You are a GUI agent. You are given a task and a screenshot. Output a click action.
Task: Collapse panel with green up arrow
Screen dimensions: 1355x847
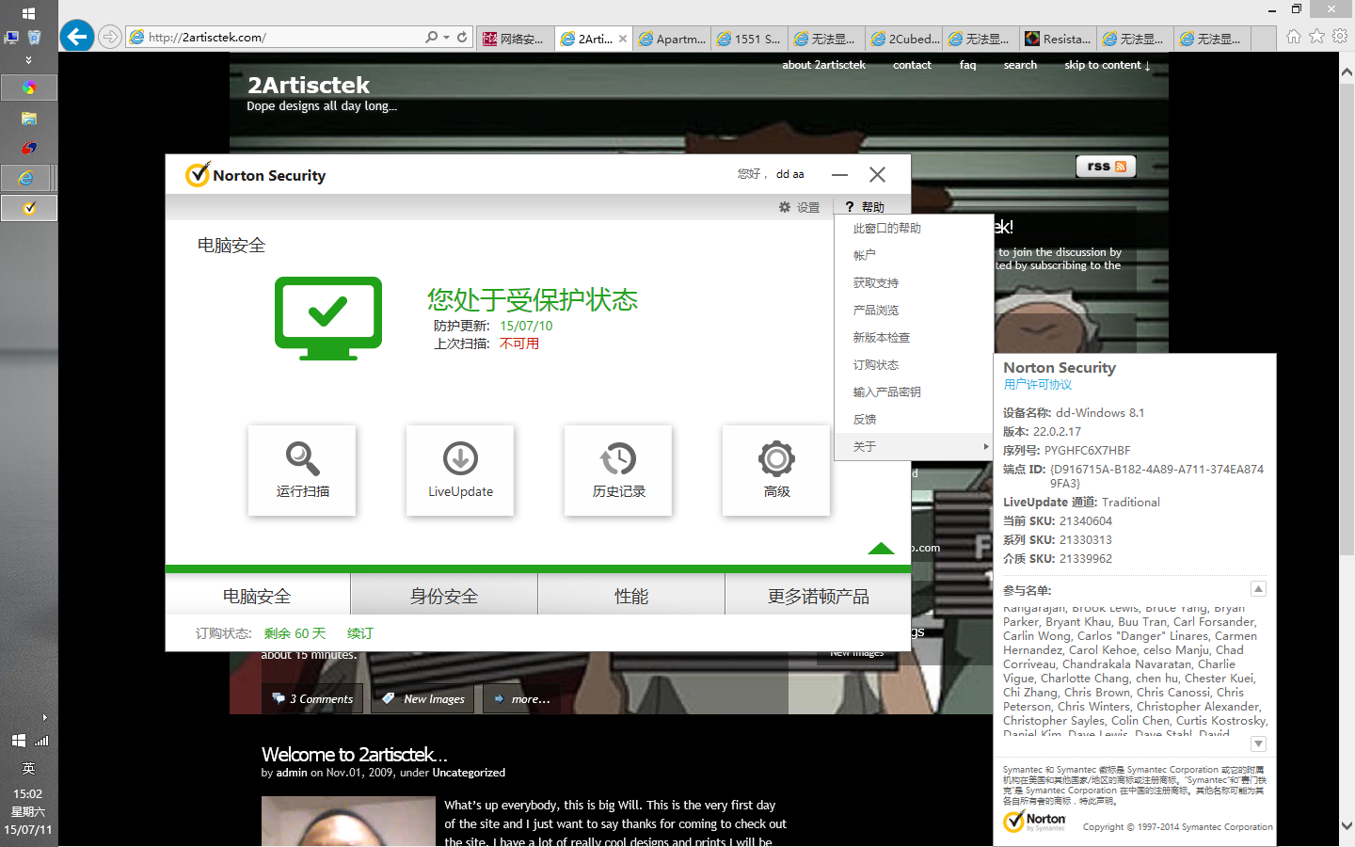881,548
